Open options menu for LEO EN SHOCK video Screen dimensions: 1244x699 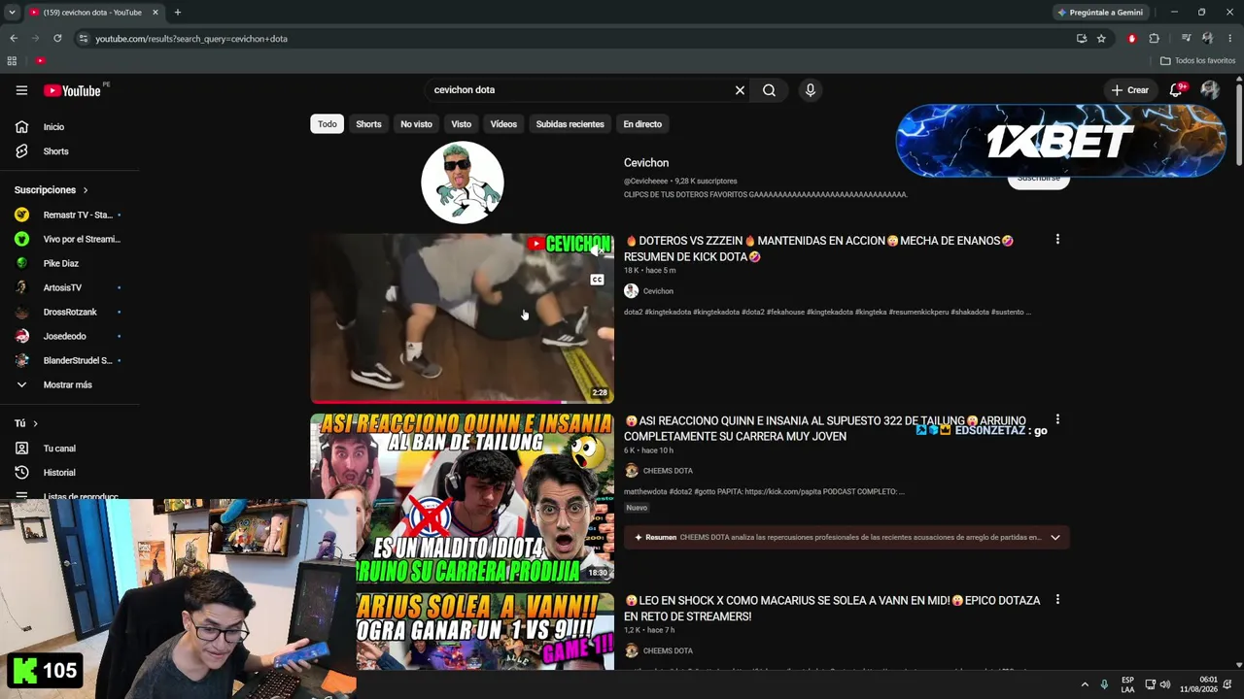pos(1057,600)
